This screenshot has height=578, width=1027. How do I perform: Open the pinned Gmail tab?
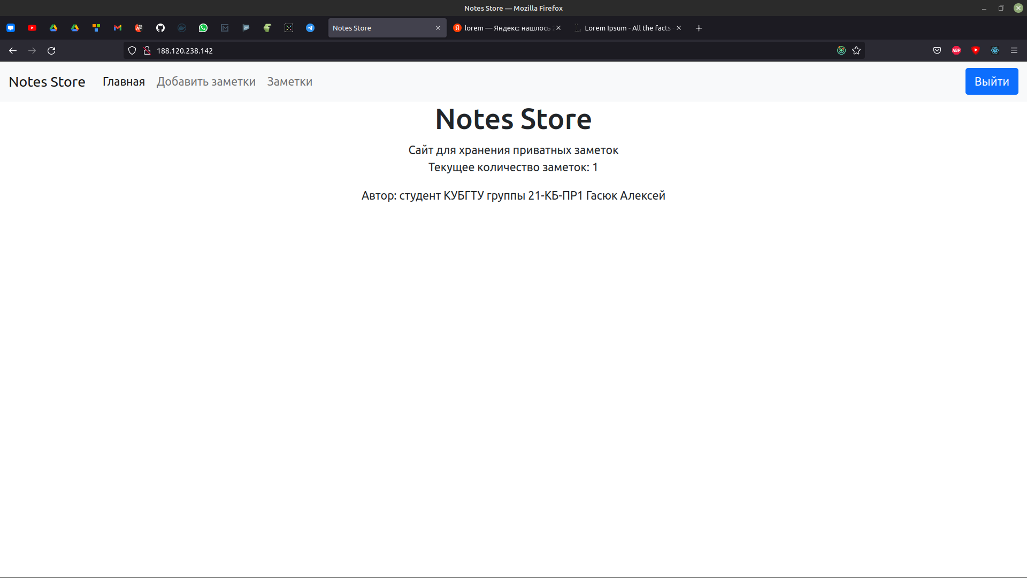coord(118,28)
